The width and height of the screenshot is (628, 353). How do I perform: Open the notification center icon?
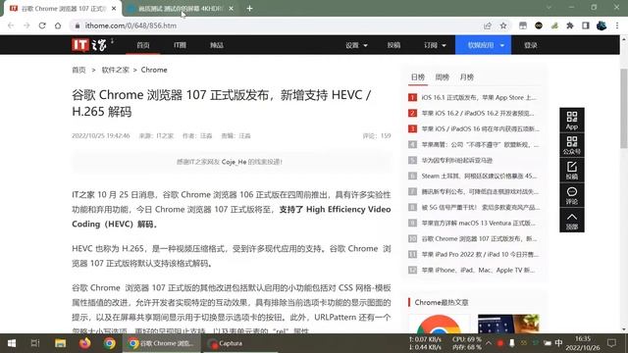tap(611, 343)
